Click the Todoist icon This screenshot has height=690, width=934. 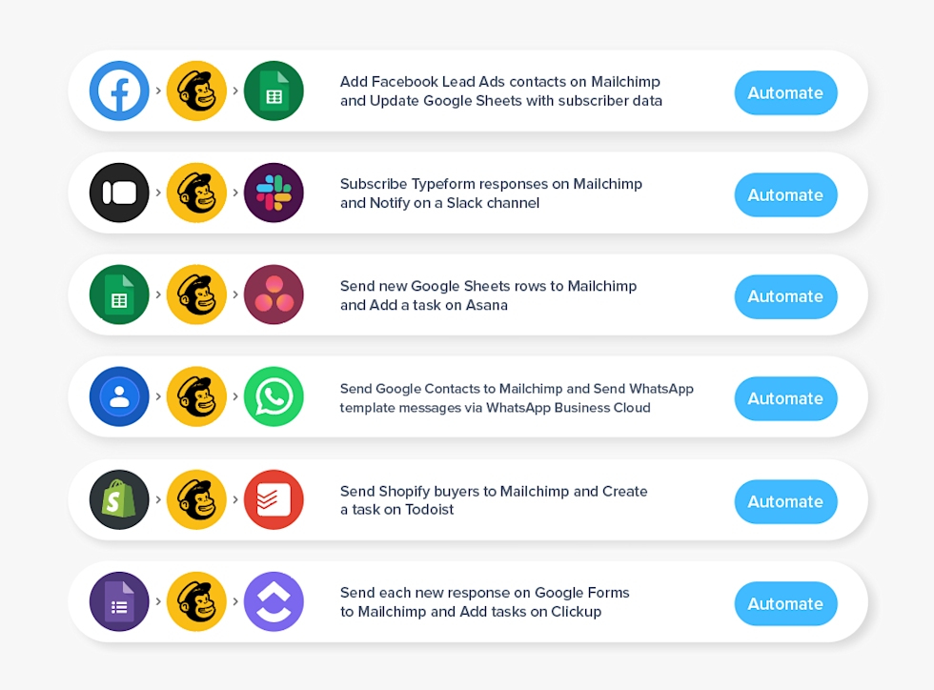tap(274, 498)
